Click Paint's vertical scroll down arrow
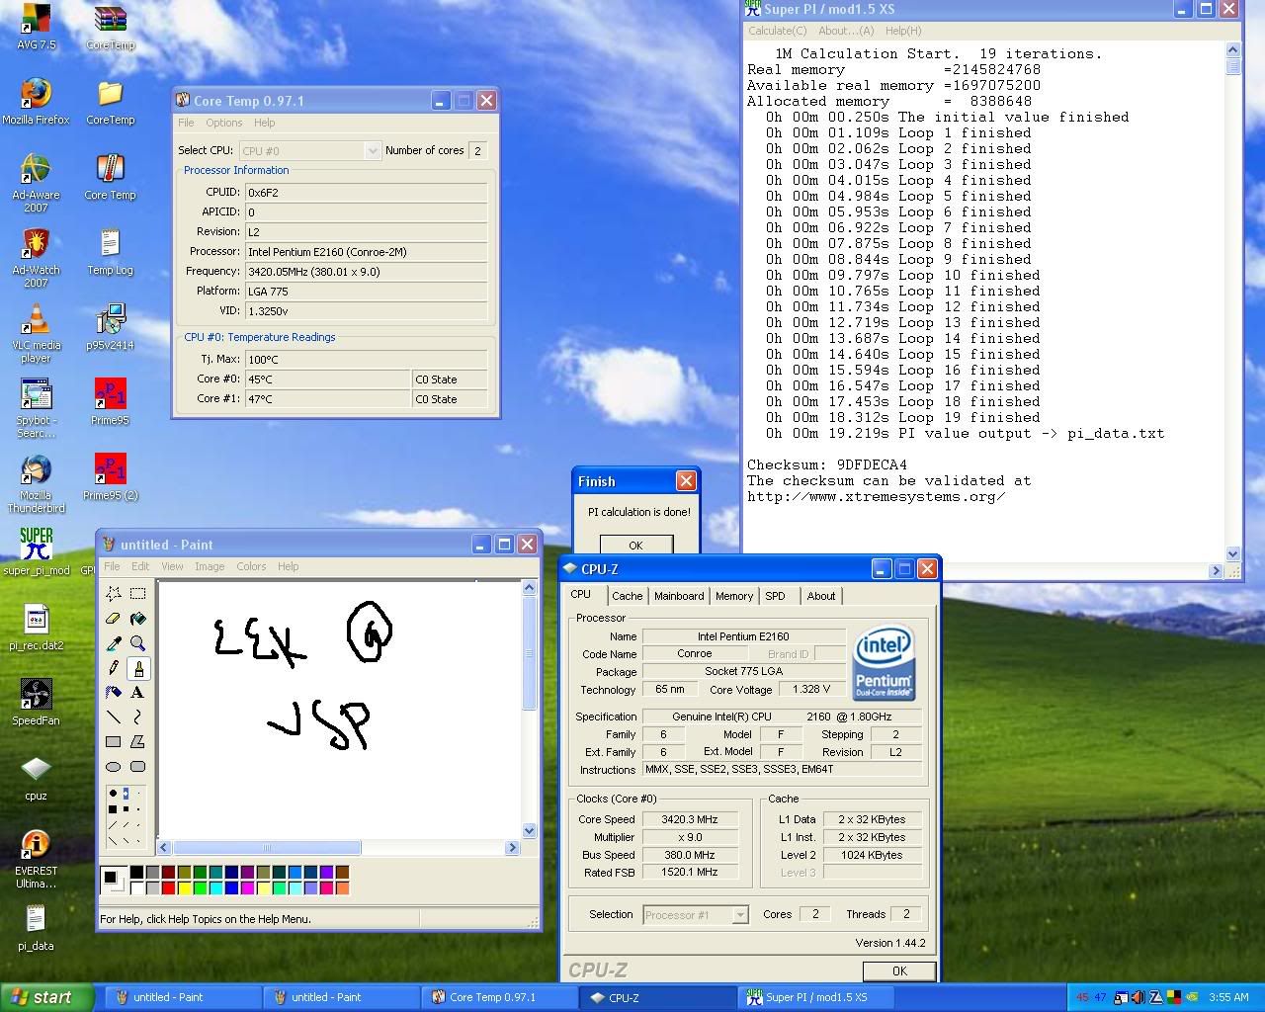The image size is (1265, 1012). (529, 831)
